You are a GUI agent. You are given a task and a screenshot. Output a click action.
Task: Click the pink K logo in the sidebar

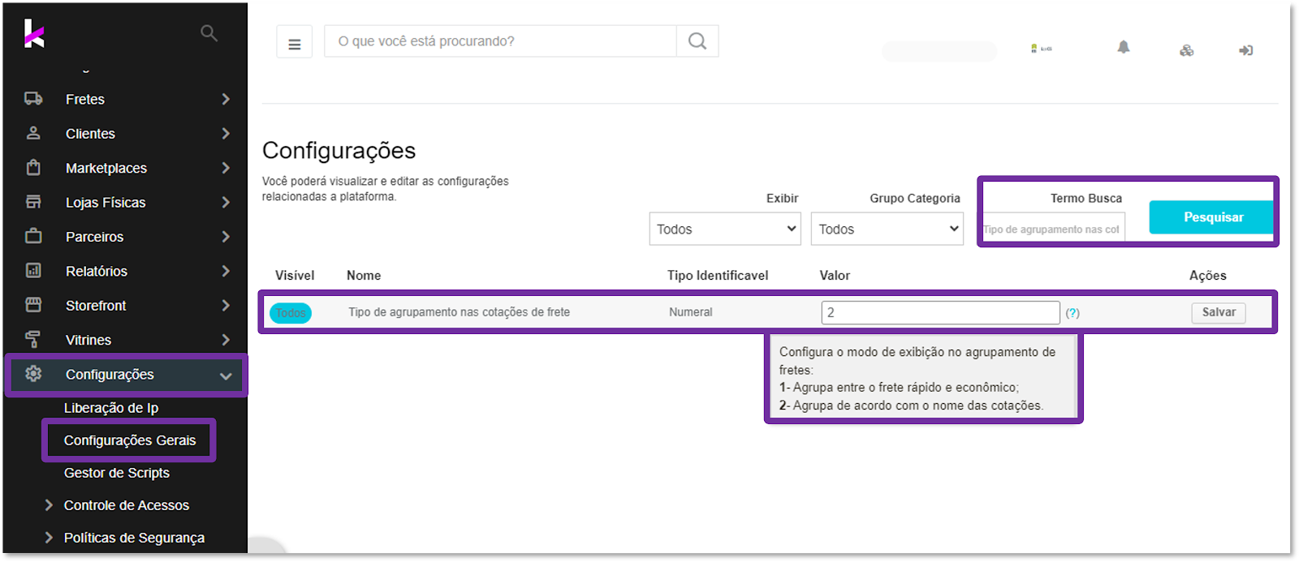tap(34, 33)
